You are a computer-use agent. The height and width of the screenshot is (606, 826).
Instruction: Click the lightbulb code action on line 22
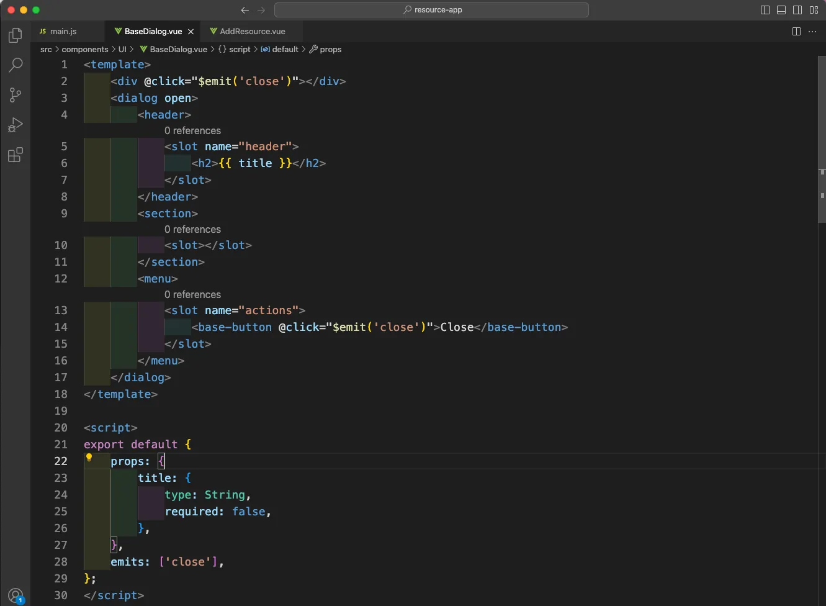(x=89, y=458)
